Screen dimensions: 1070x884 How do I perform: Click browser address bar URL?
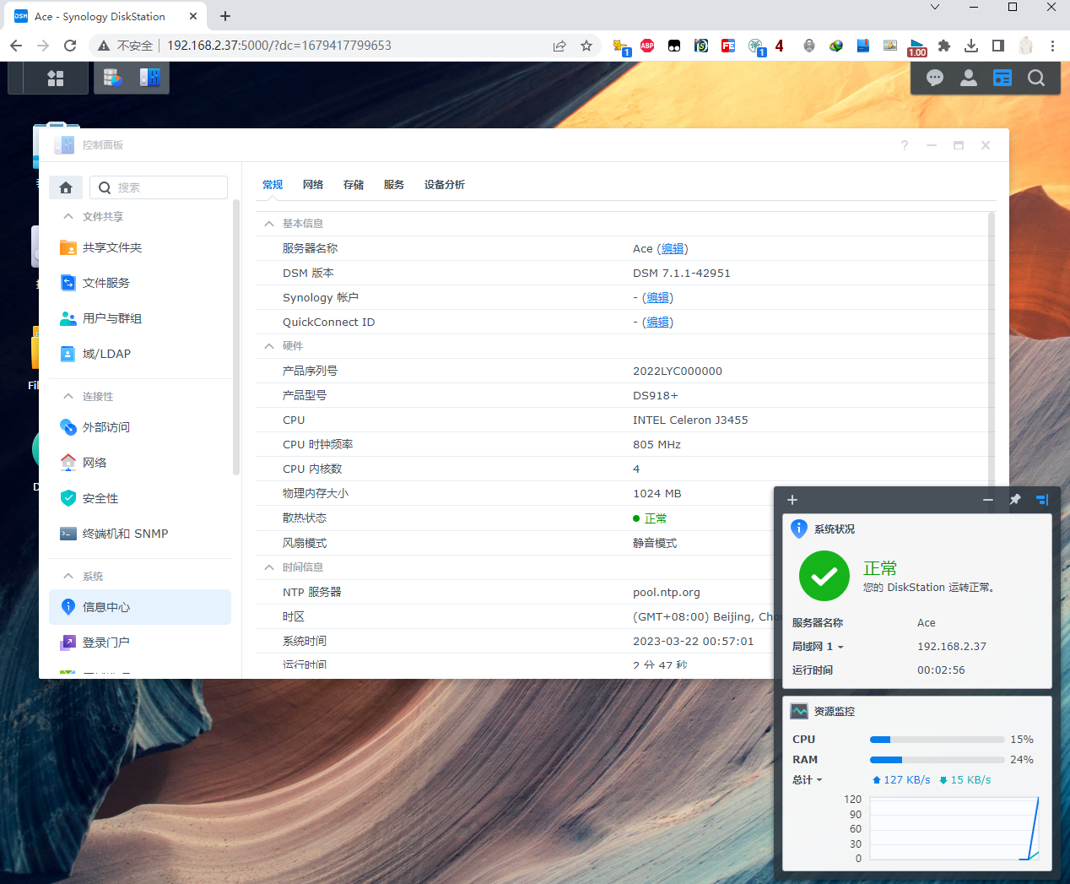tap(279, 46)
